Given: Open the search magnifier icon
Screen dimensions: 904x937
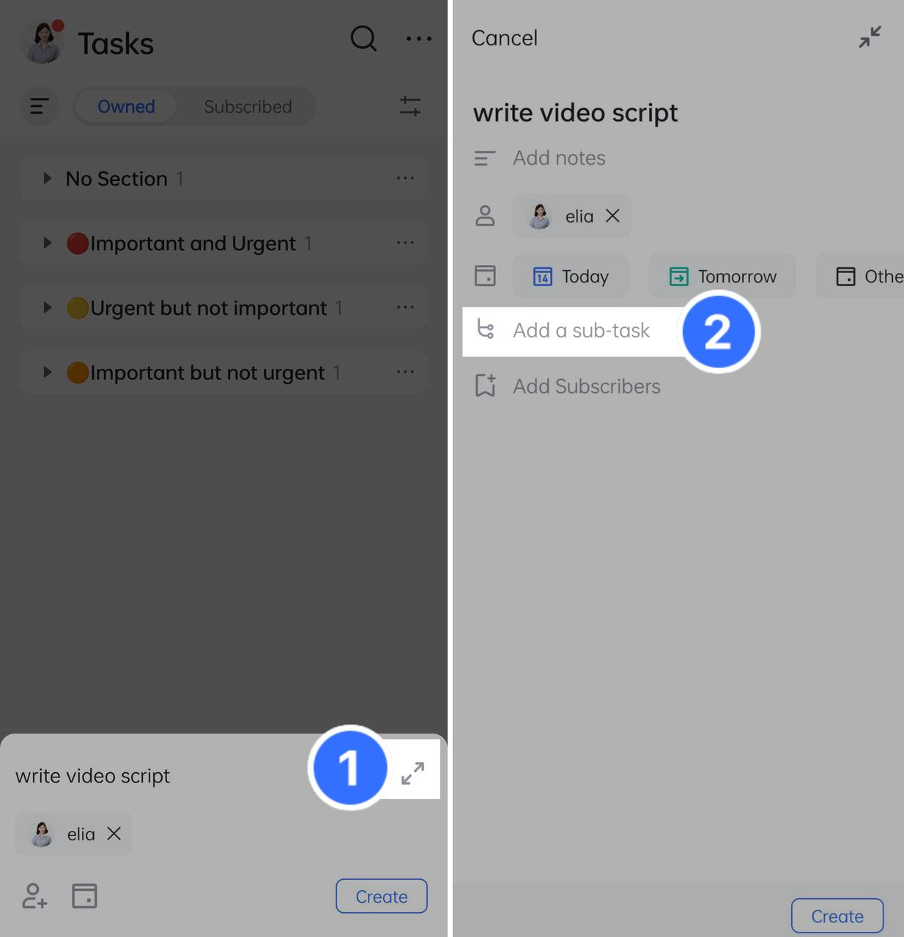Looking at the screenshot, I should tap(363, 38).
